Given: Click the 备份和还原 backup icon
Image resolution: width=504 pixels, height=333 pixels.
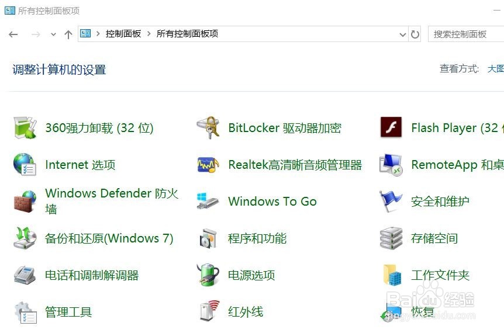Looking at the screenshot, I should coord(25,238).
